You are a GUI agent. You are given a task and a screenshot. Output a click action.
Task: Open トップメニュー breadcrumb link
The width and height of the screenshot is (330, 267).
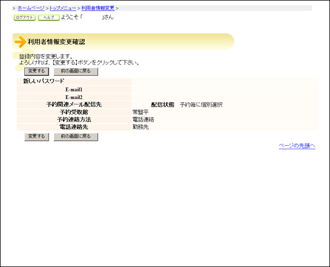tap(63, 8)
